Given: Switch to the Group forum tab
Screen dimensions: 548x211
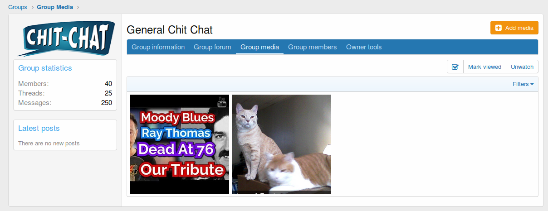Looking at the screenshot, I should [212, 47].
